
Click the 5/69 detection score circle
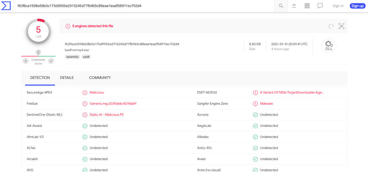[39, 31]
